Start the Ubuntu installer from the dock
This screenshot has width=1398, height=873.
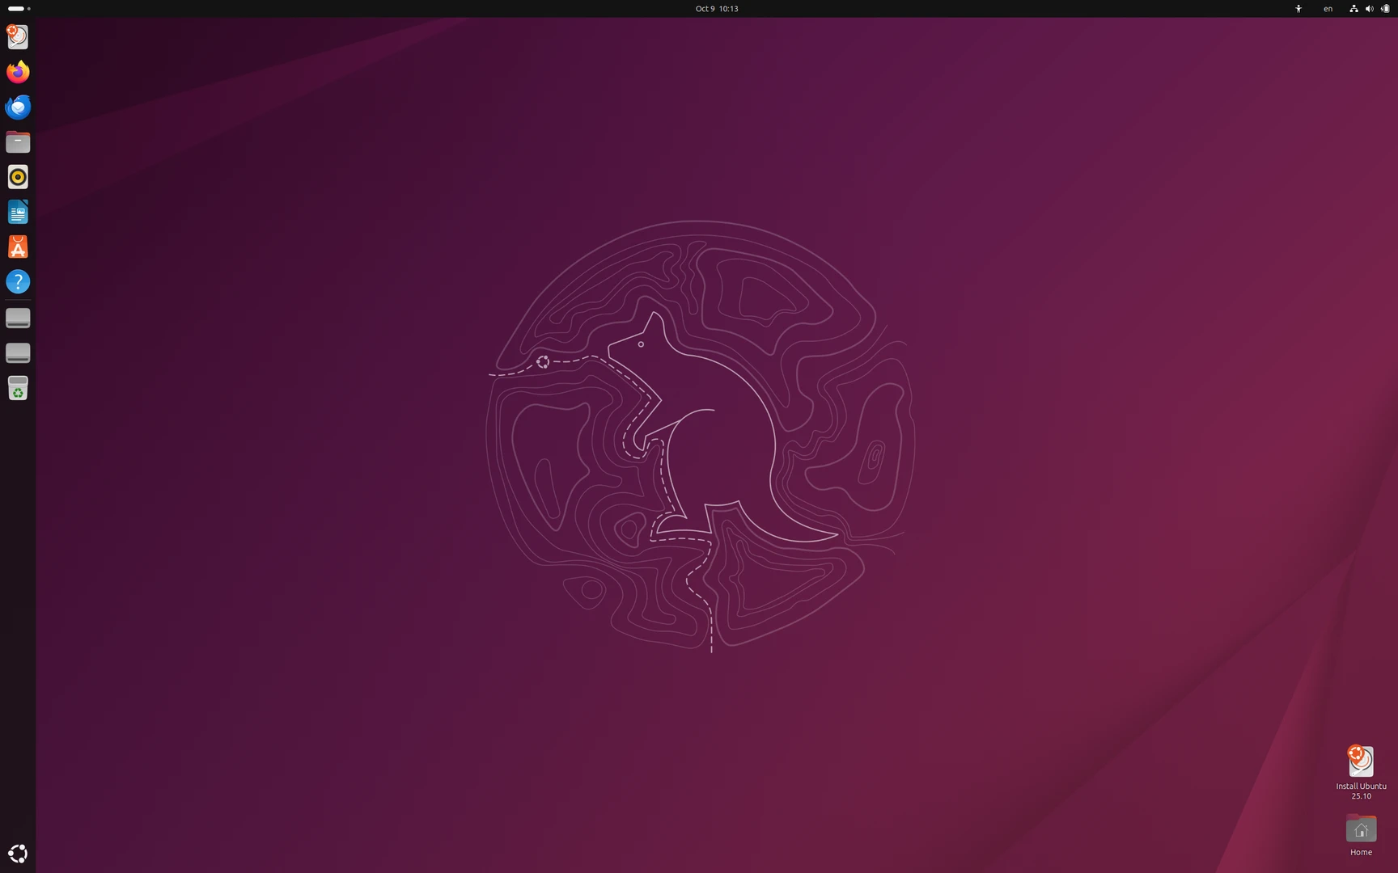pyautogui.click(x=17, y=36)
